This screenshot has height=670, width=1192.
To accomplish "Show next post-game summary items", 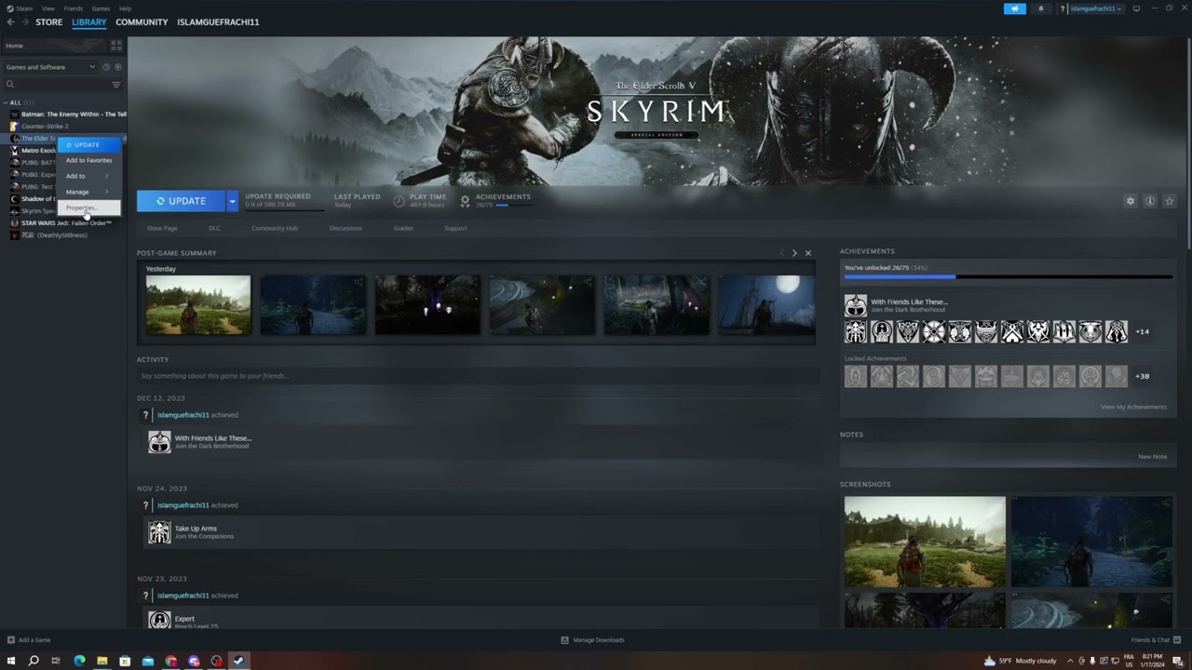I will (794, 253).
